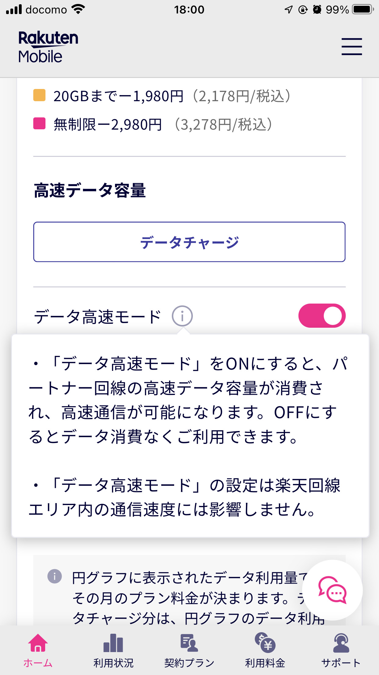Tap the Rakuten Mobile logo
The image size is (379, 675).
pos(48,47)
